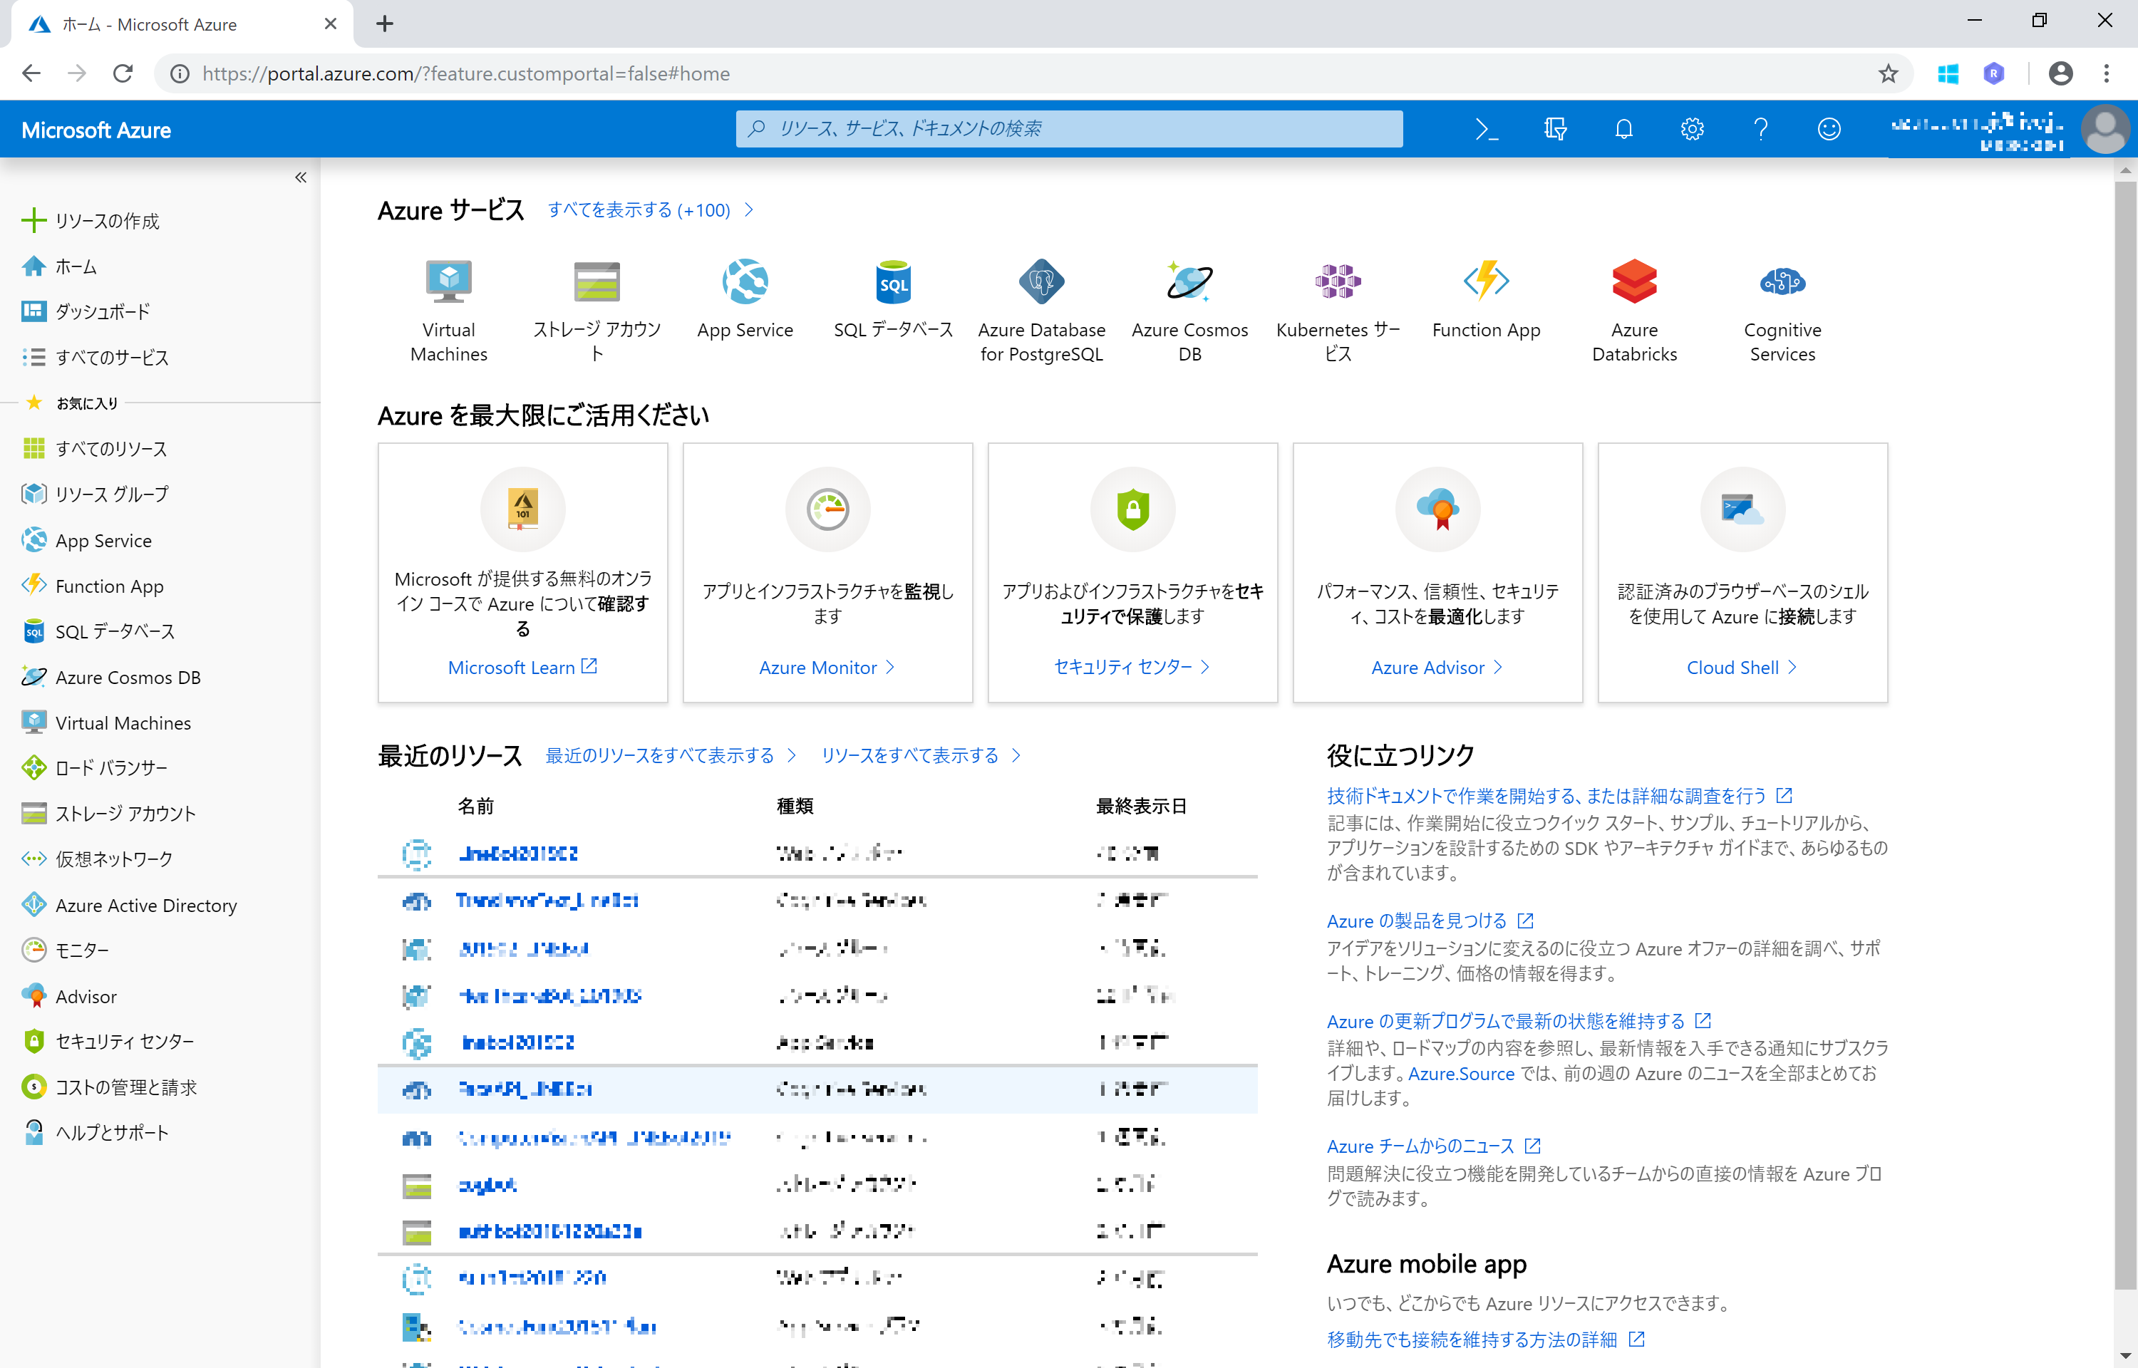Send feedback via the smiley icon
2138x1368 pixels.
(1829, 129)
